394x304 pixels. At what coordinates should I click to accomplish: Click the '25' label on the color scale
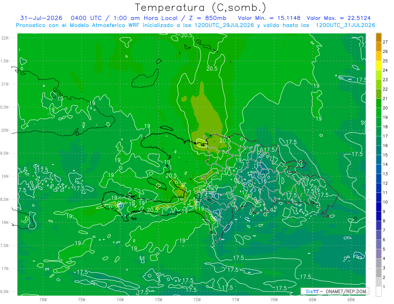click(385, 61)
